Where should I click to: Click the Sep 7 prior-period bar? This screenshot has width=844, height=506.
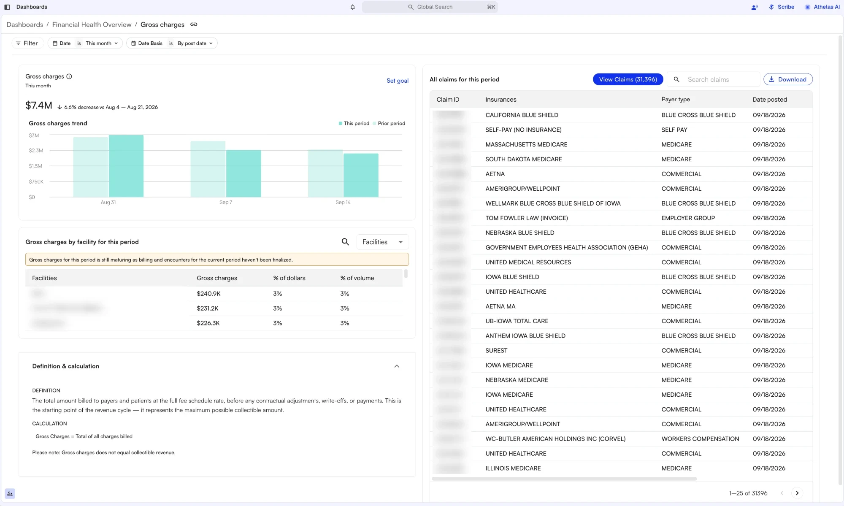click(208, 169)
